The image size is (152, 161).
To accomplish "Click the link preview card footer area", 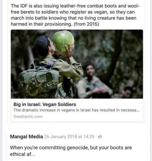I will pyautogui.click(x=77, y=110).
